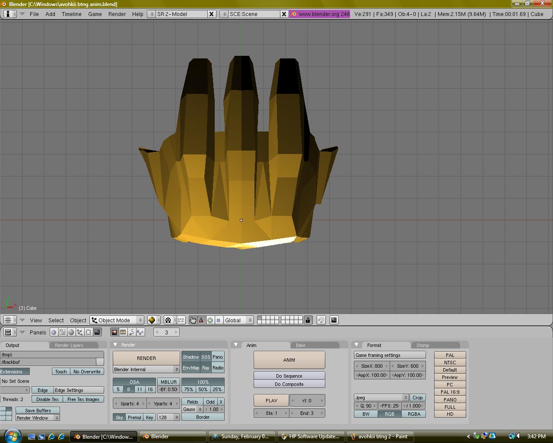Screen dimensions: 553x443
Task: Select the triangle translate manipulator icon
Action: pos(201,320)
